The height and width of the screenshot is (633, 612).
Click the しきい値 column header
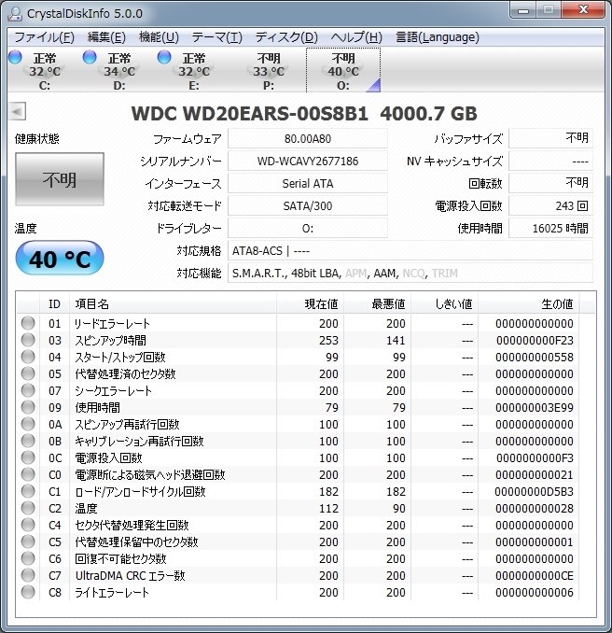[x=445, y=303]
